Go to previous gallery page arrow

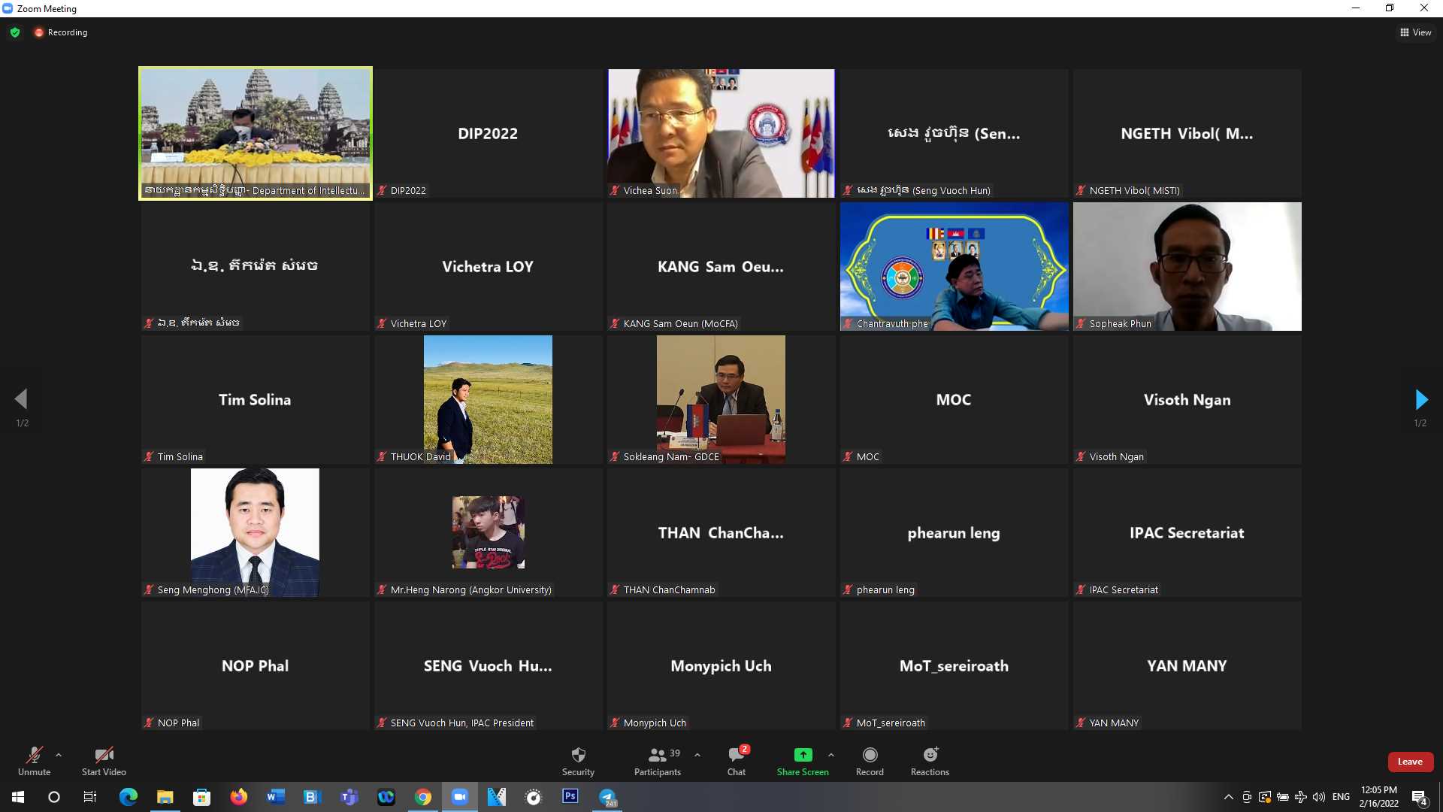click(x=22, y=399)
